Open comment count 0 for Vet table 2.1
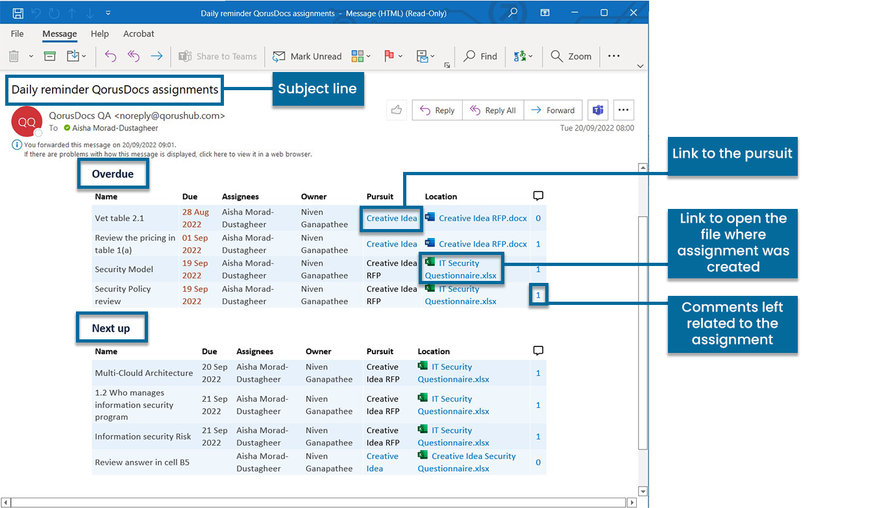This screenshot has height=508, width=875. click(x=538, y=218)
